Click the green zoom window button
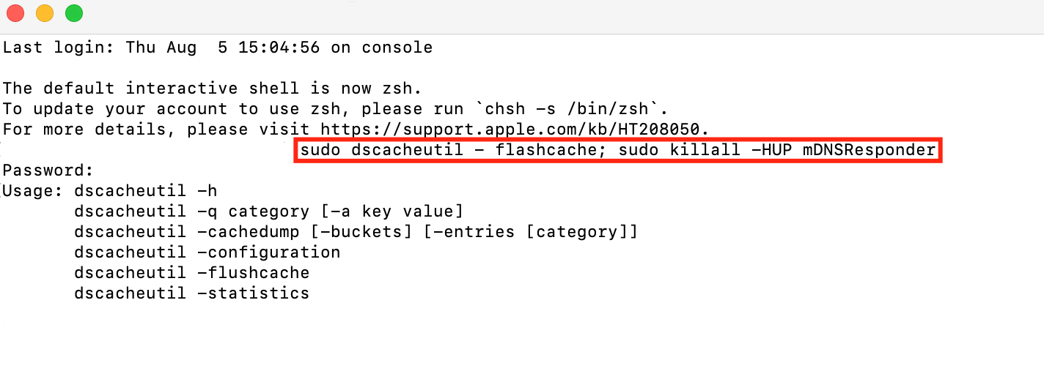Screen dimensions: 1044x382 pyautogui.click(x=74, y=13)
